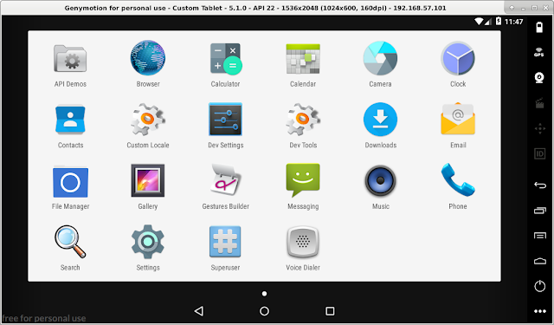Click the cellular signal status icon
This screenshot has width=554, height=325.
(488, 22)
